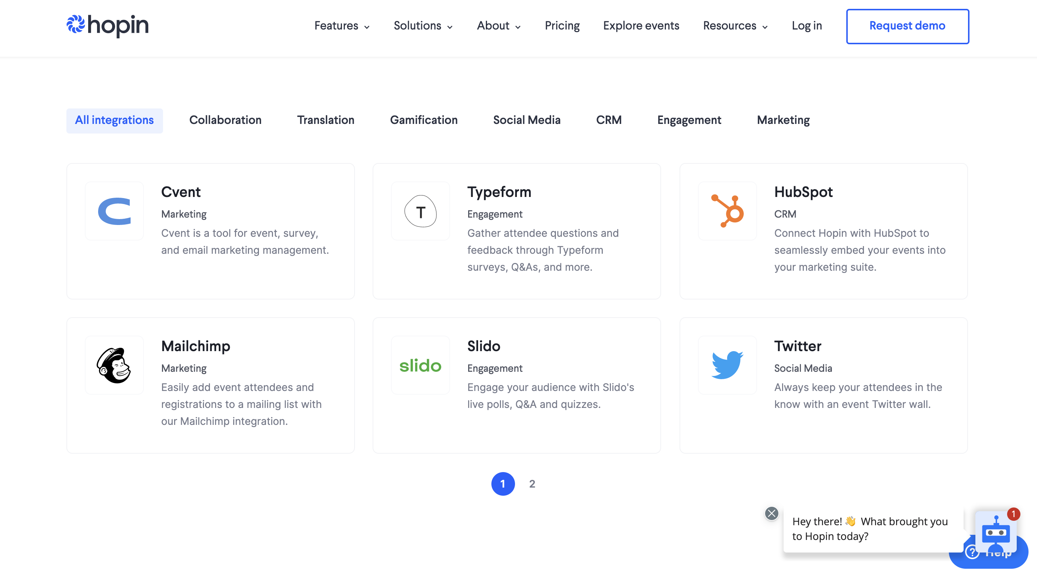Open the Mailchimp monkey icon
Screen dimensions: 1037x575
114,366
